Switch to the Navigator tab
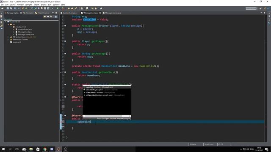 pos(28,13)
